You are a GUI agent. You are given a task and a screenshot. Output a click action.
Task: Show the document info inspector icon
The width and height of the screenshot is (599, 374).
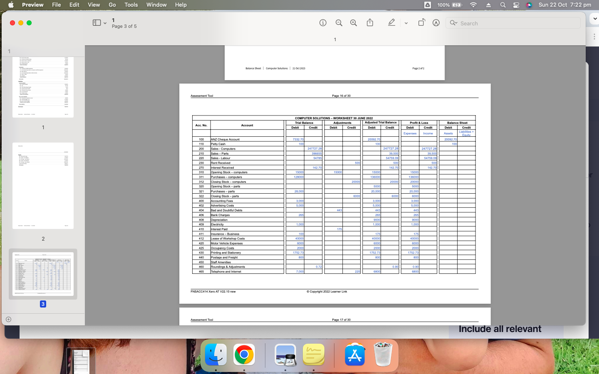pos(323,23)
